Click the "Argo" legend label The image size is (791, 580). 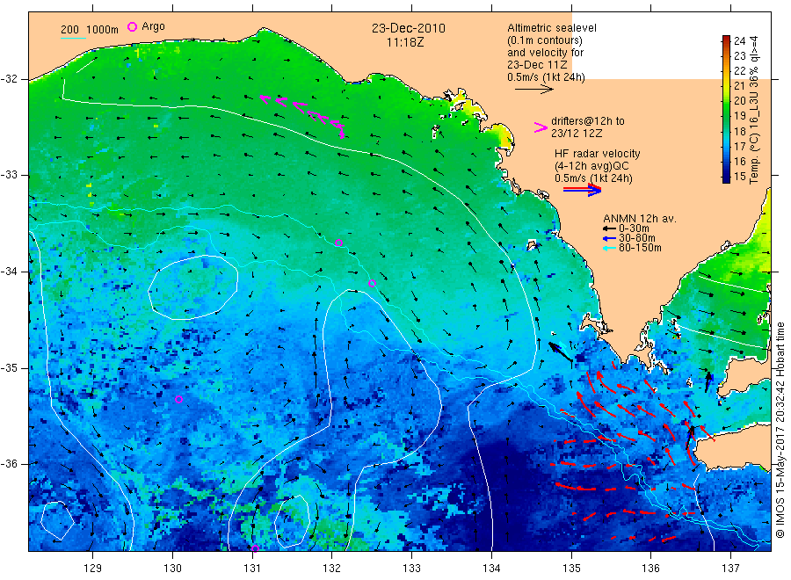pos(153,26)
